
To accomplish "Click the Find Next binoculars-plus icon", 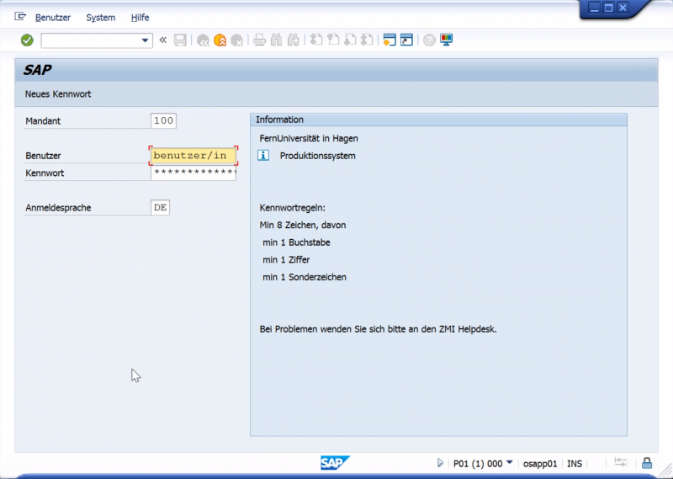I will (293, 40).
